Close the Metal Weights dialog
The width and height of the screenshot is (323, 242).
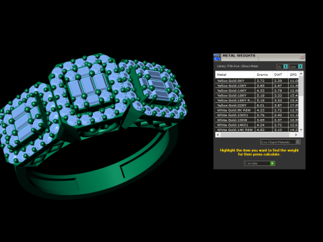click(302, 57)
